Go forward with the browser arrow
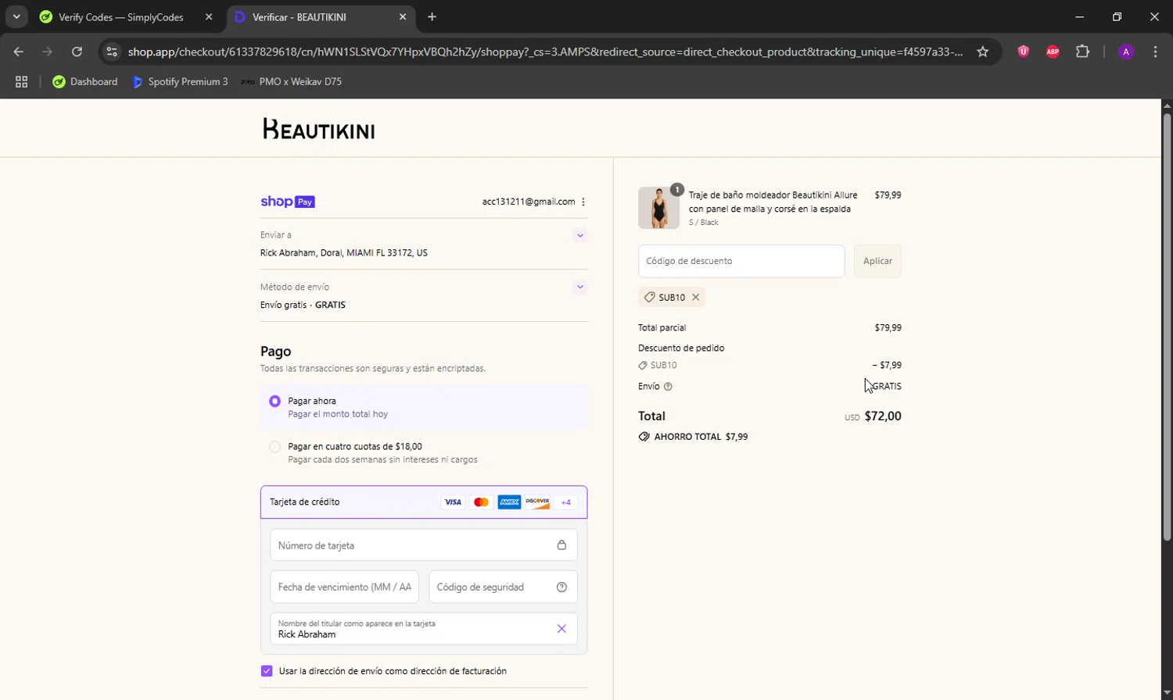 (48, 52)
